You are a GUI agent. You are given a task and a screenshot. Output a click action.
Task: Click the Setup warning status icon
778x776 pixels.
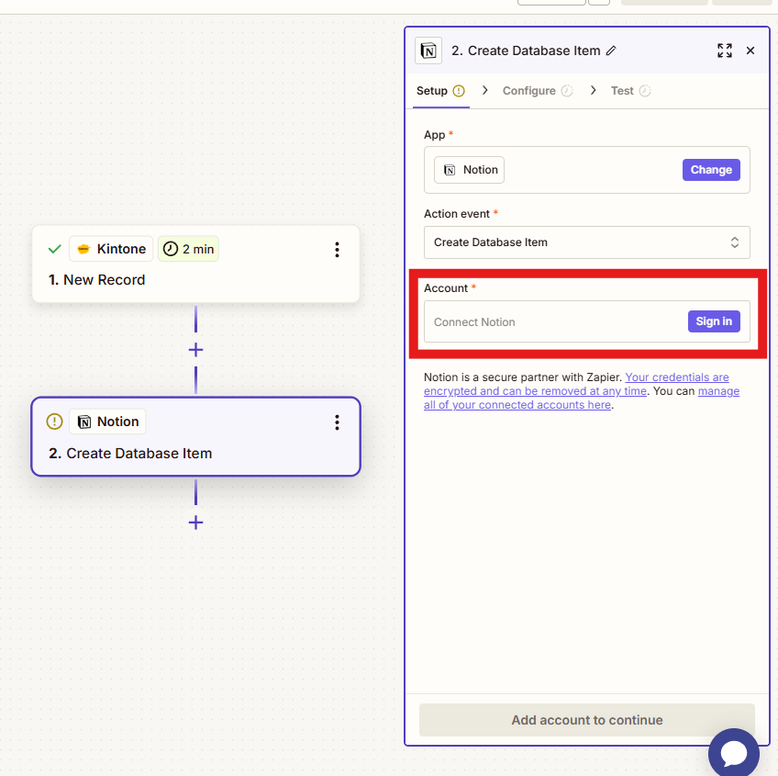pyautogui.click(x=459, y=91)
